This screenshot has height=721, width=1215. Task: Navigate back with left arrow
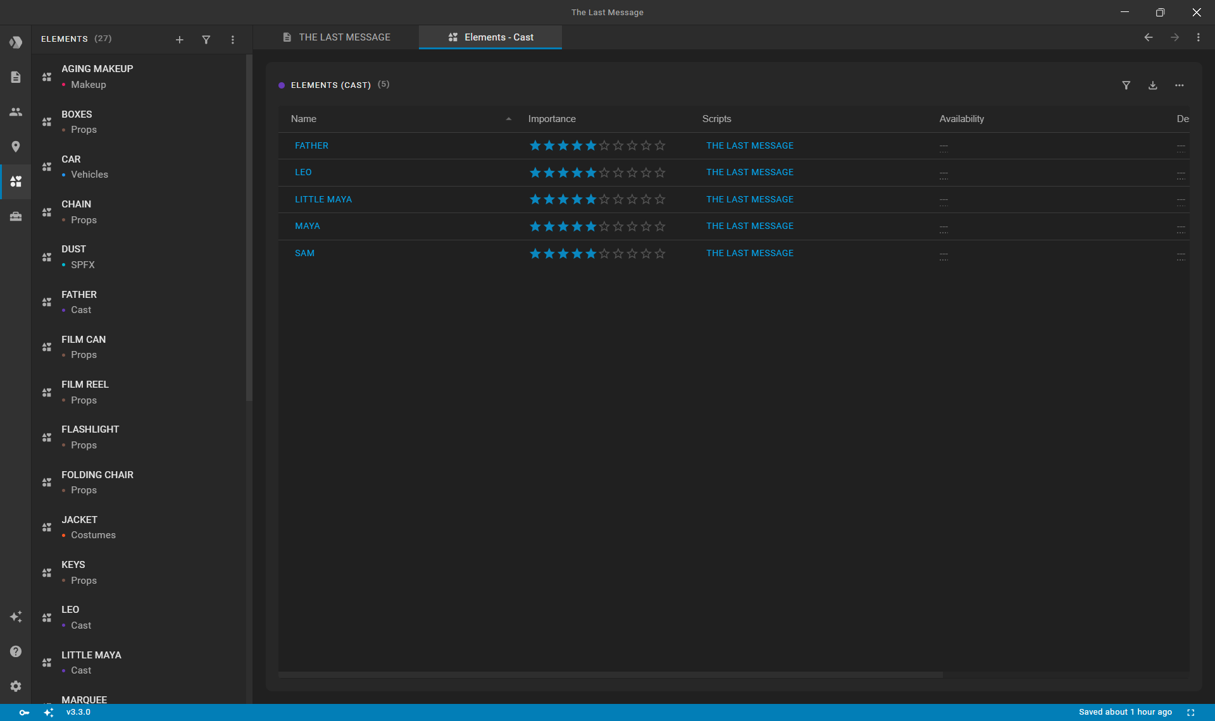pyautogui.click(x=1149, y=37)
